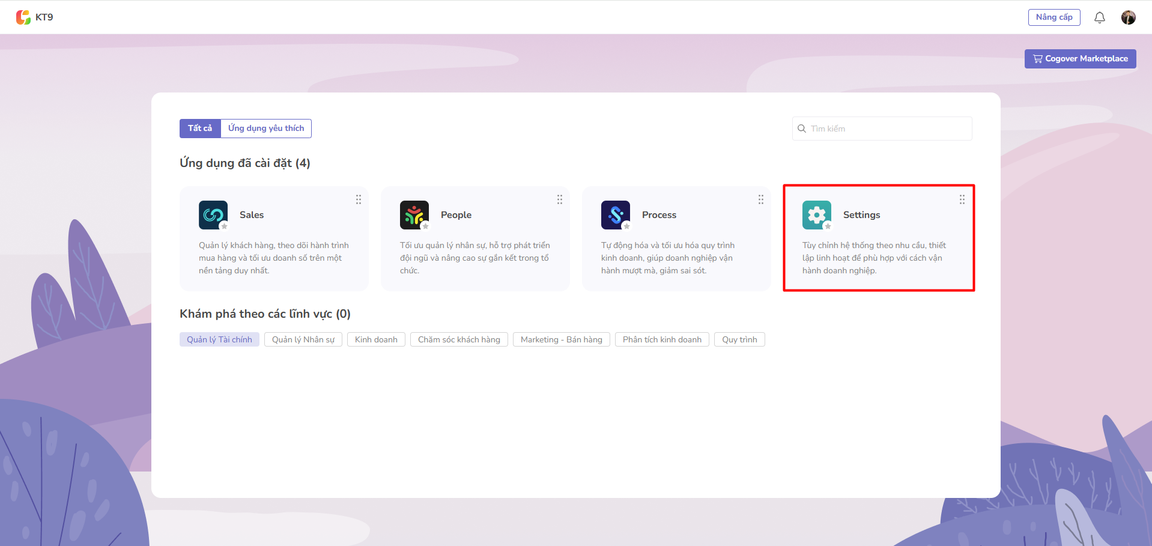Filter by Quản lý Nhân sự category
This screenshot has width=1152, height=546.
click(x=303, y=339)
